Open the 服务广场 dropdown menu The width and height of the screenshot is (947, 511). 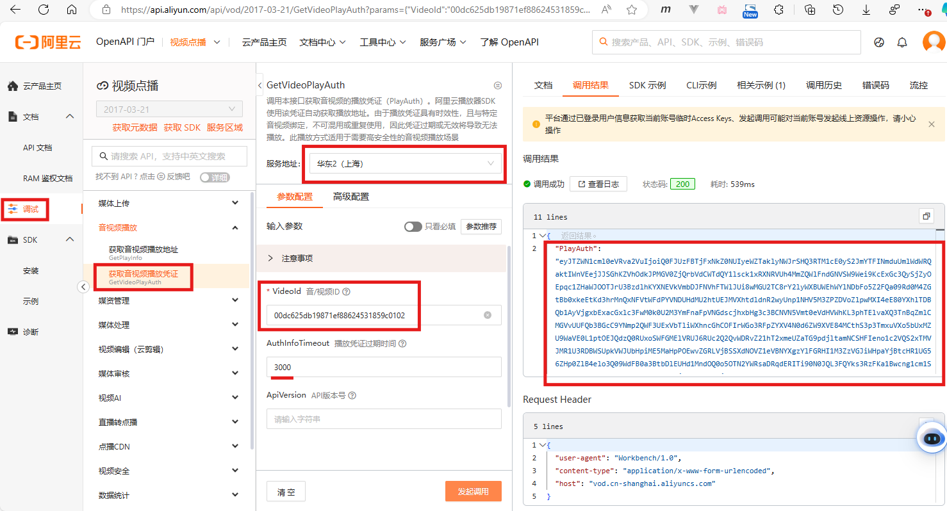click(x=443, y=42)
